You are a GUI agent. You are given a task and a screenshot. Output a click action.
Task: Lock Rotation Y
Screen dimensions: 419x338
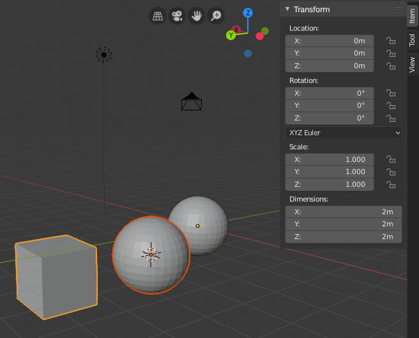coord(391,106)
